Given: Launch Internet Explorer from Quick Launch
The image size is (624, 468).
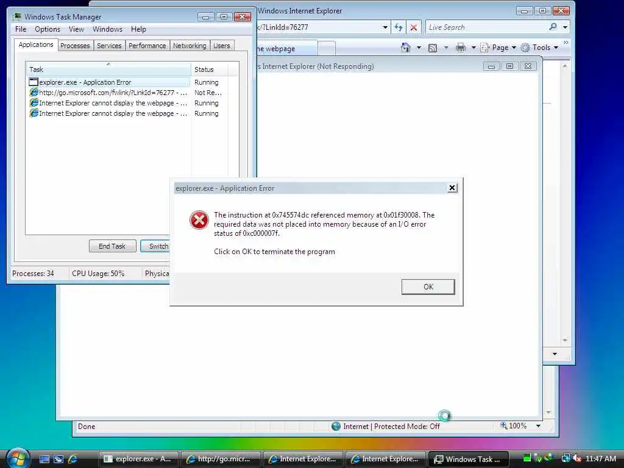Looking at the screenshot, I should point(73,459).
